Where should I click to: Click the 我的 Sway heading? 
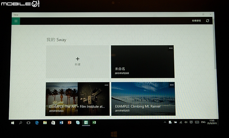tap(56, 40)
